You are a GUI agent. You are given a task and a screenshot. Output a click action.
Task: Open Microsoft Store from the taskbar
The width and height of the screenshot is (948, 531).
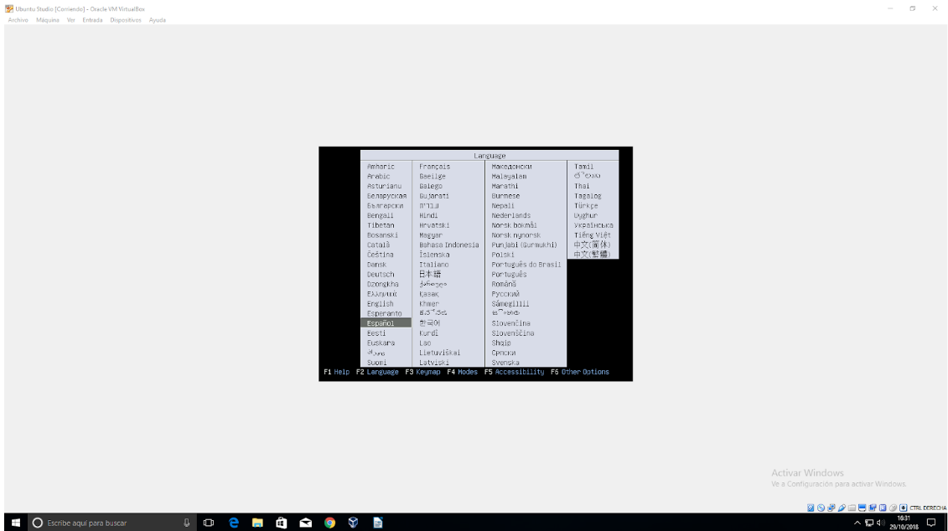click(x=282, y=523)
